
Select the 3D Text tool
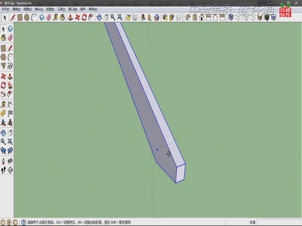coord(10,122)
